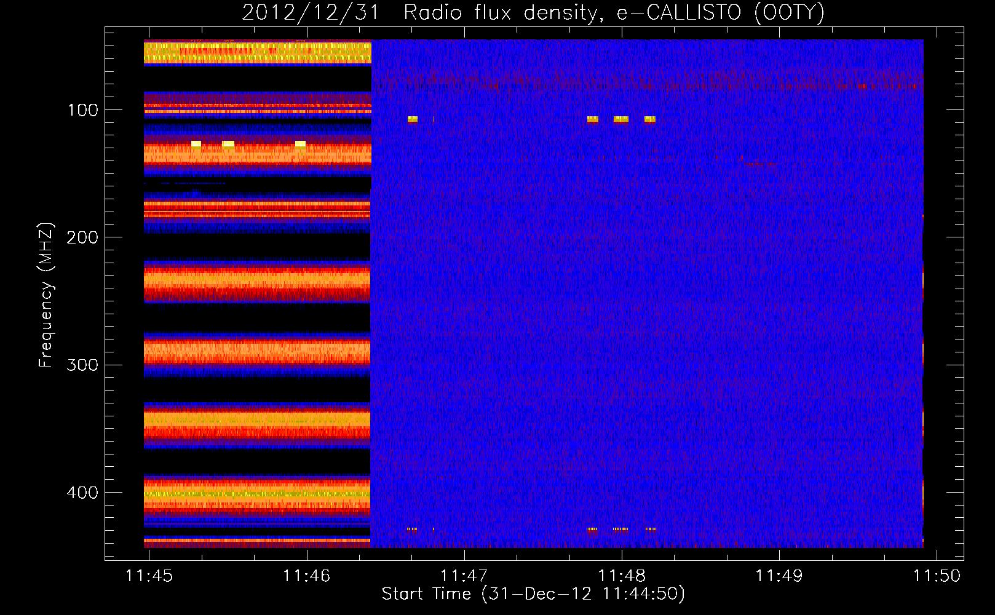Click the 200 frequency tick label
The height and width of the screenshot is (615, 995).
tap(82, 237)
